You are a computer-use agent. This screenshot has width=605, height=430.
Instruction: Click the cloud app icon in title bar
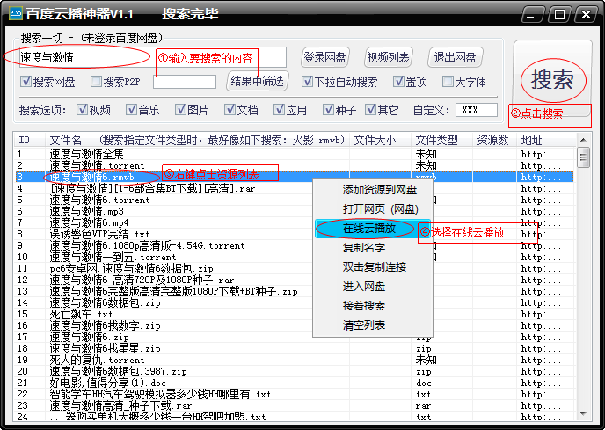click(16, 14)
